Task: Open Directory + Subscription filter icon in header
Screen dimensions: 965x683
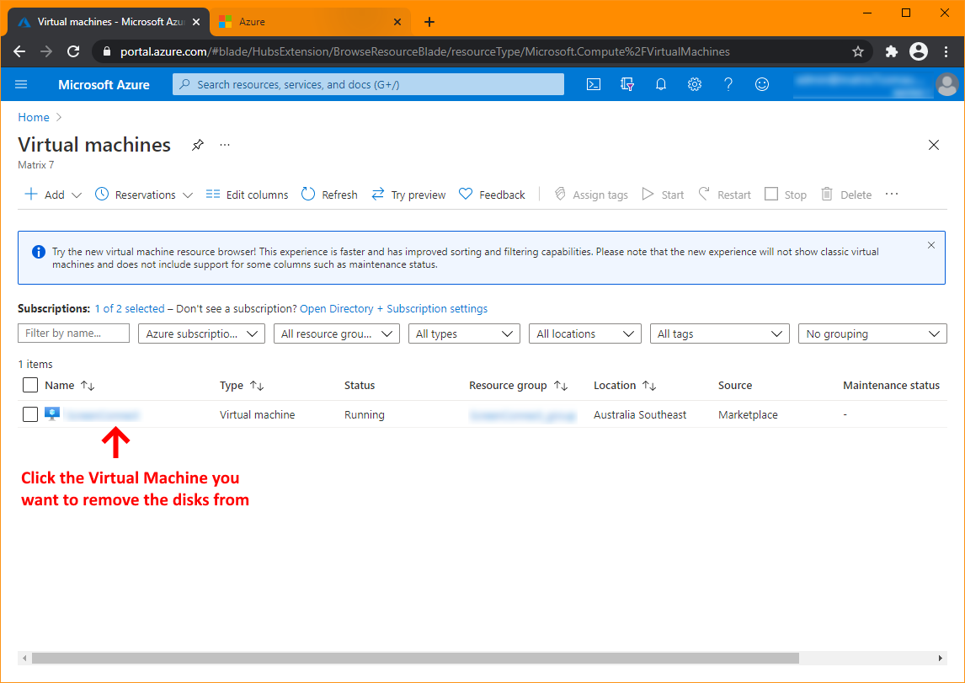Action: click(627, 84)
